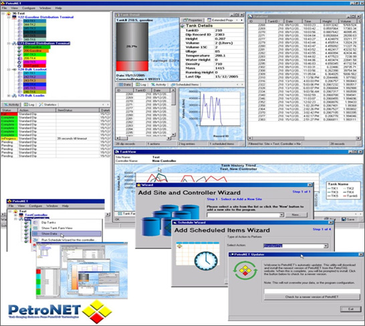Select the 210-Tank6 red tree row
365x326 pixels.
[34, 66]
